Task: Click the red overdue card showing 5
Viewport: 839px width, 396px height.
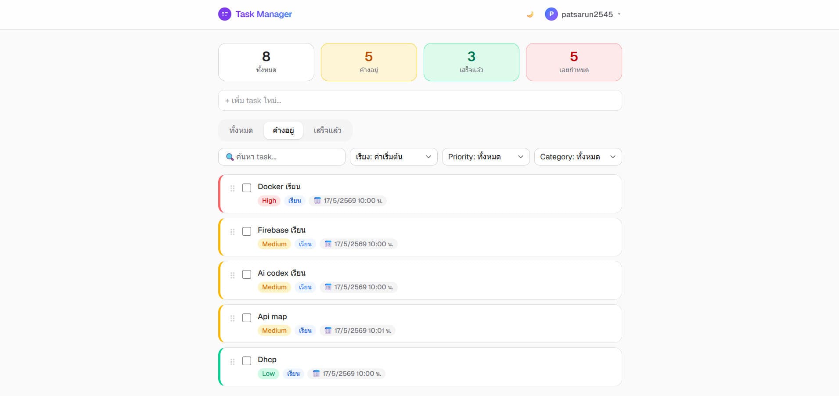Action: click(574, 62)
